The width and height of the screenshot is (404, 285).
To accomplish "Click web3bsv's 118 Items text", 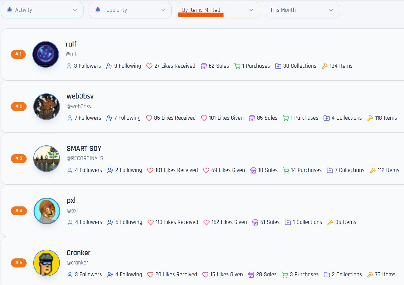I will pos(386,118).
